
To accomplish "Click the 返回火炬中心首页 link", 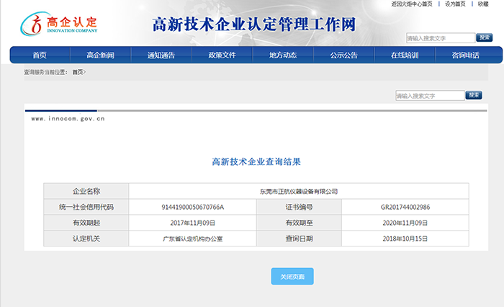I will 412,4.
